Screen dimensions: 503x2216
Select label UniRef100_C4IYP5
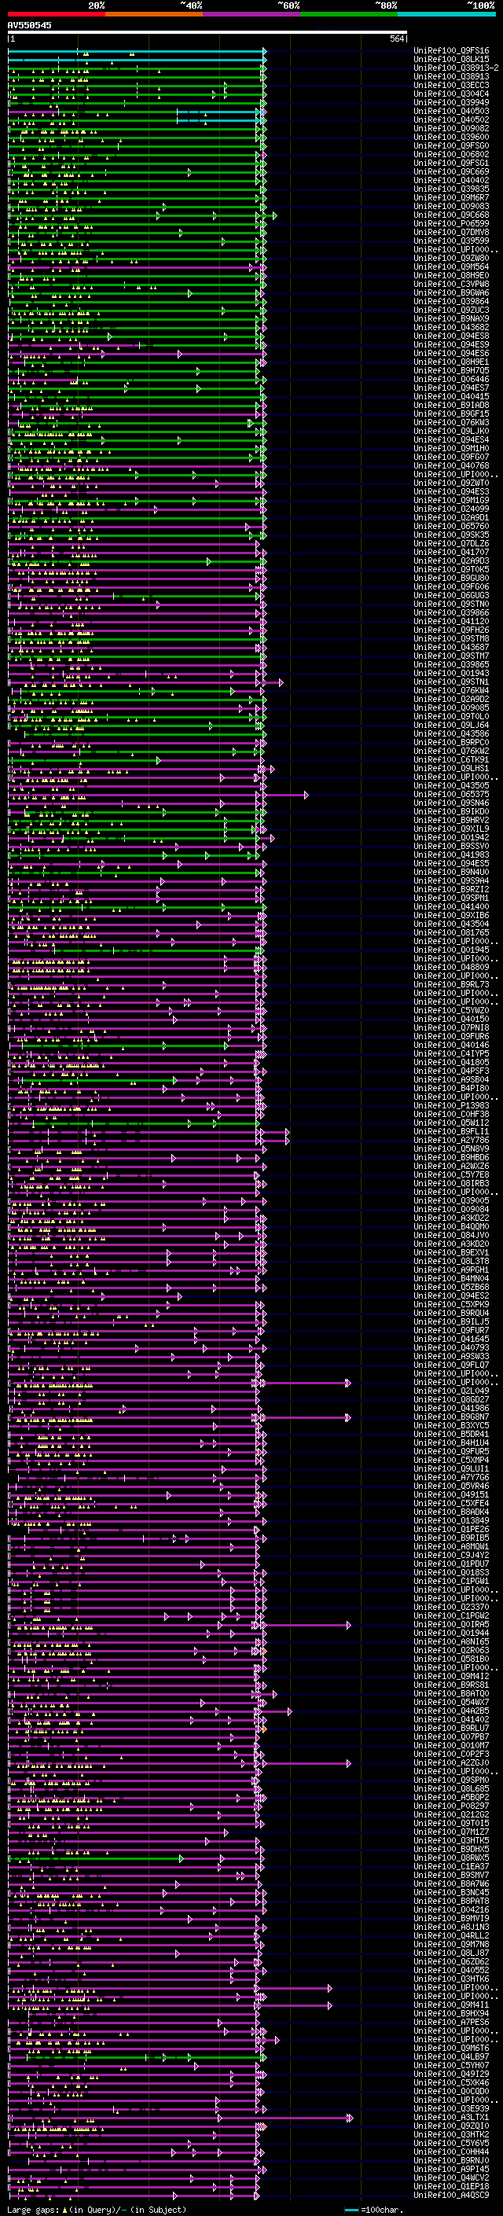click(450, 1054)
